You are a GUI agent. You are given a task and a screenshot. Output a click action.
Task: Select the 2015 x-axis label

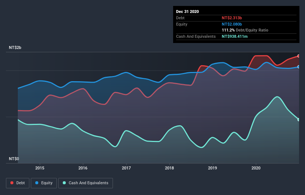[x=40, y=168]
